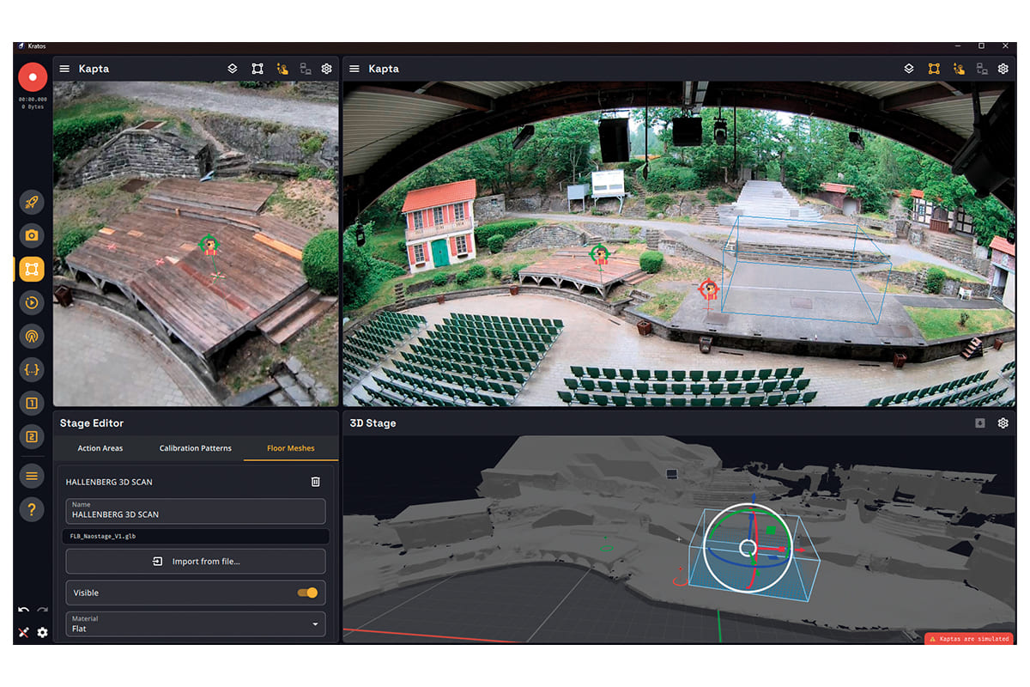Click the 3D Stage download icon
Screen dimensions: 1030x687
tap(980, 423)
